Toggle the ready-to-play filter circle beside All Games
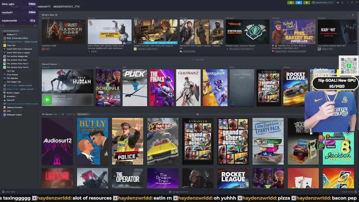This screenshot has height=202, width=359. point(63,114)
